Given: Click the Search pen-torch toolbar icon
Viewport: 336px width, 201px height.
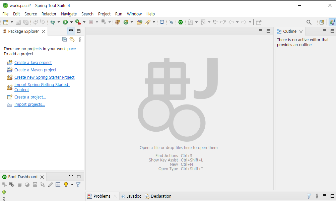Looking at the screenshot, I should point(148,22).
